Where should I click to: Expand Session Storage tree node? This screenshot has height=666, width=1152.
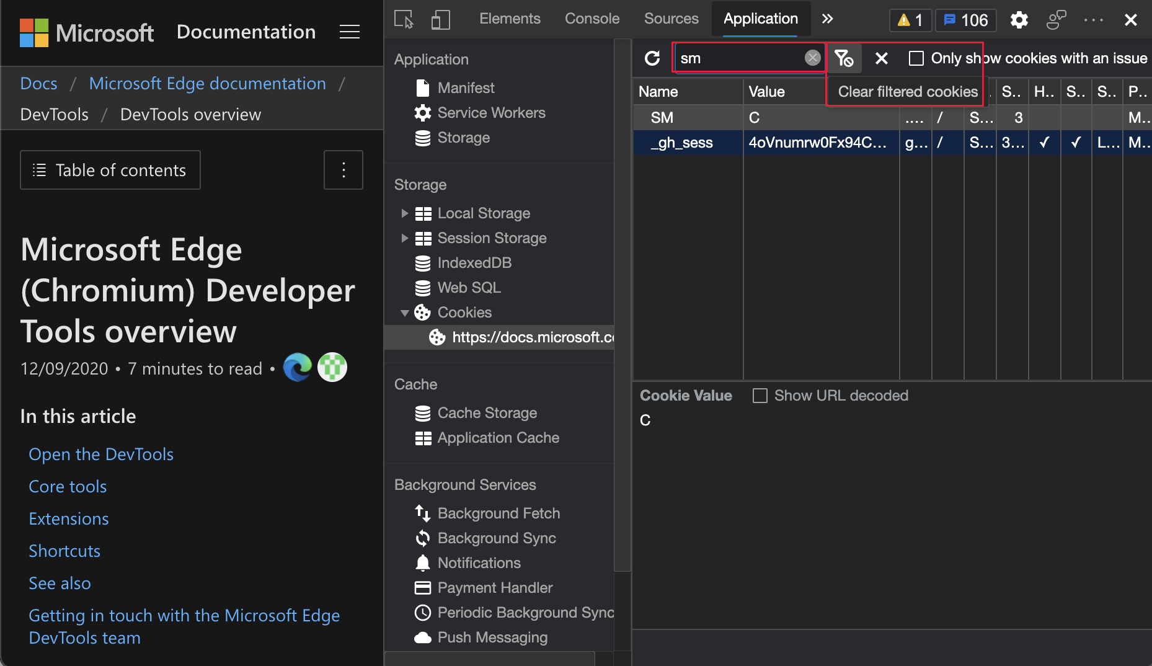(x=404, y=238)
